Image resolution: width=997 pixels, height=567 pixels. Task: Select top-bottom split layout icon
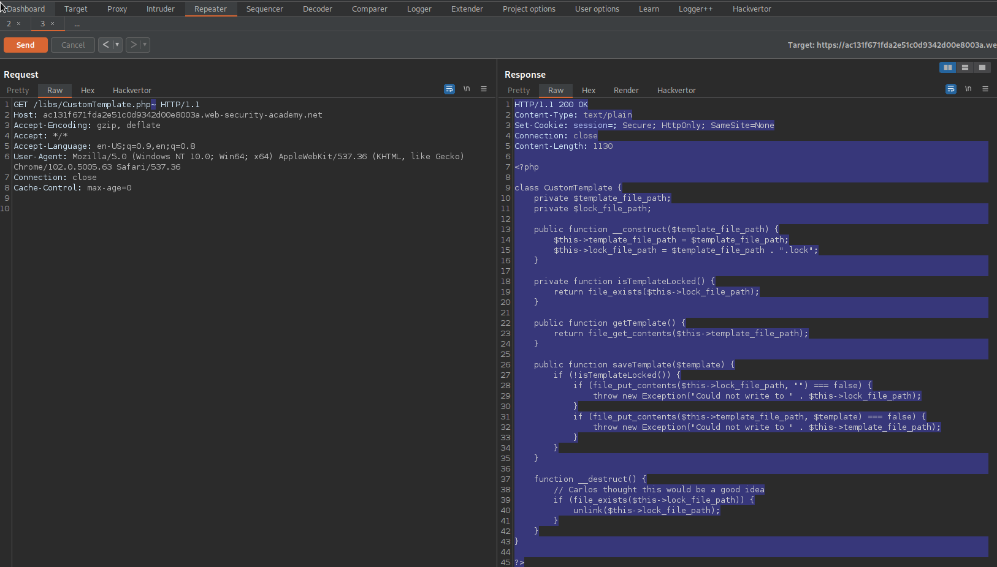(965, 67)
